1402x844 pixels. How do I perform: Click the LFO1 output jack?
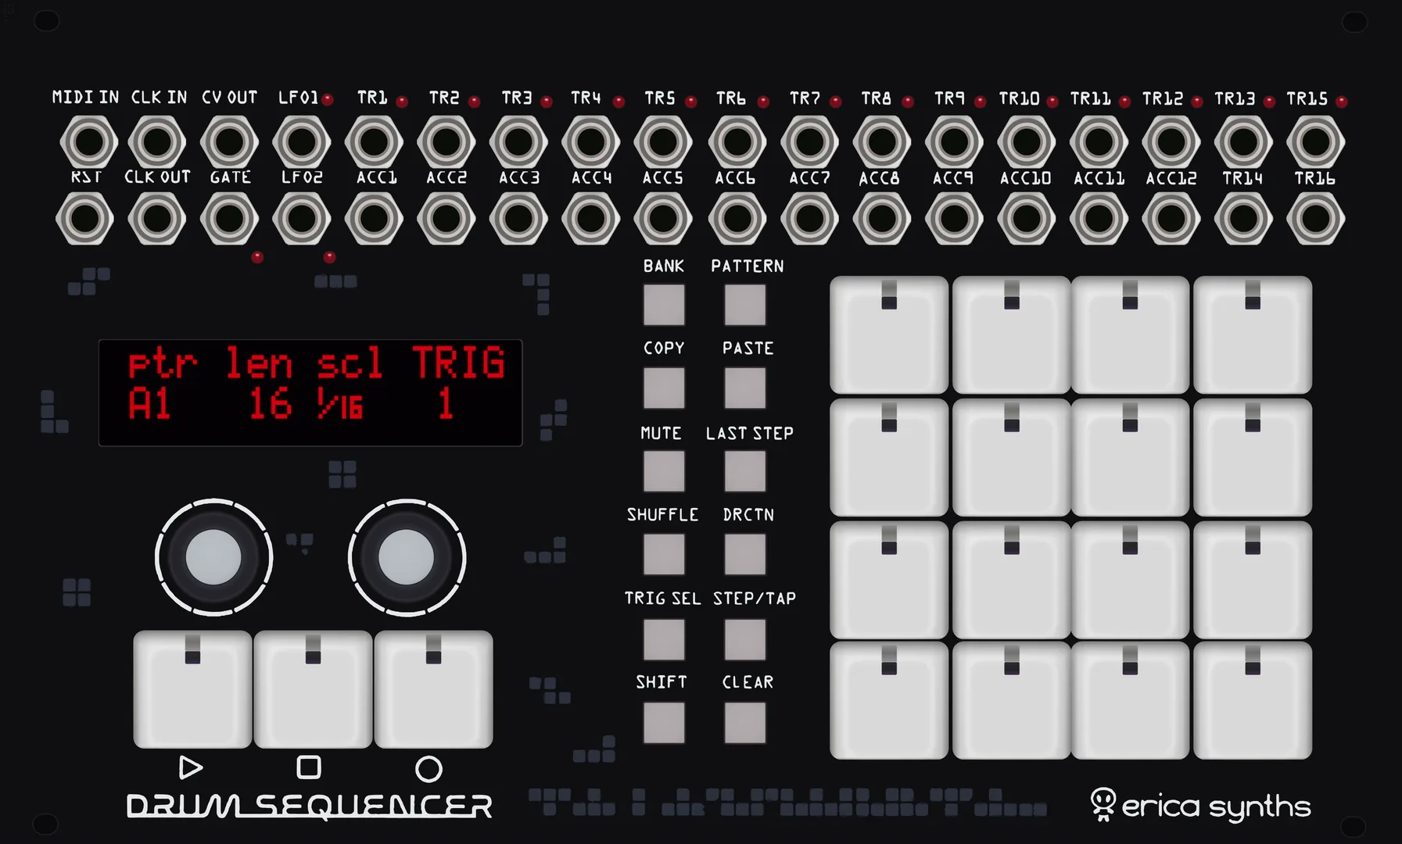click(302, 142)
